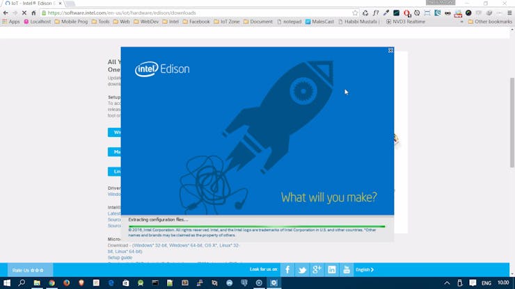Show hidden system tray icons
This screenshot has height=289, width=515.
(447, 283)
